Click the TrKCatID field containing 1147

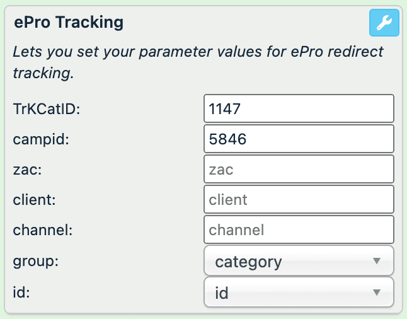pyautogui.click(x=299, y=108)
